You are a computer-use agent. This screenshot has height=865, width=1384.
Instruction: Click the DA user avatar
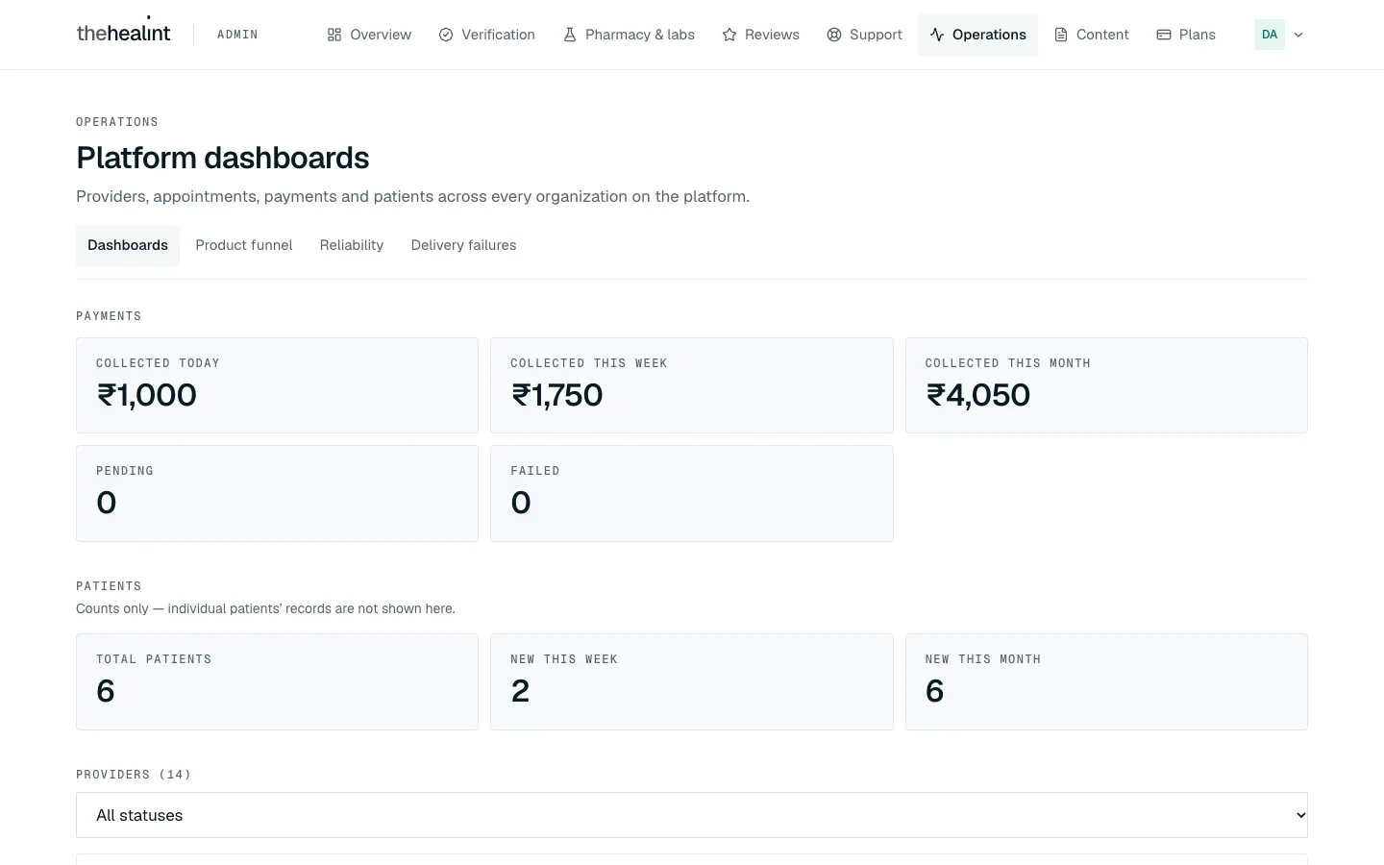tap(1270, 35)
